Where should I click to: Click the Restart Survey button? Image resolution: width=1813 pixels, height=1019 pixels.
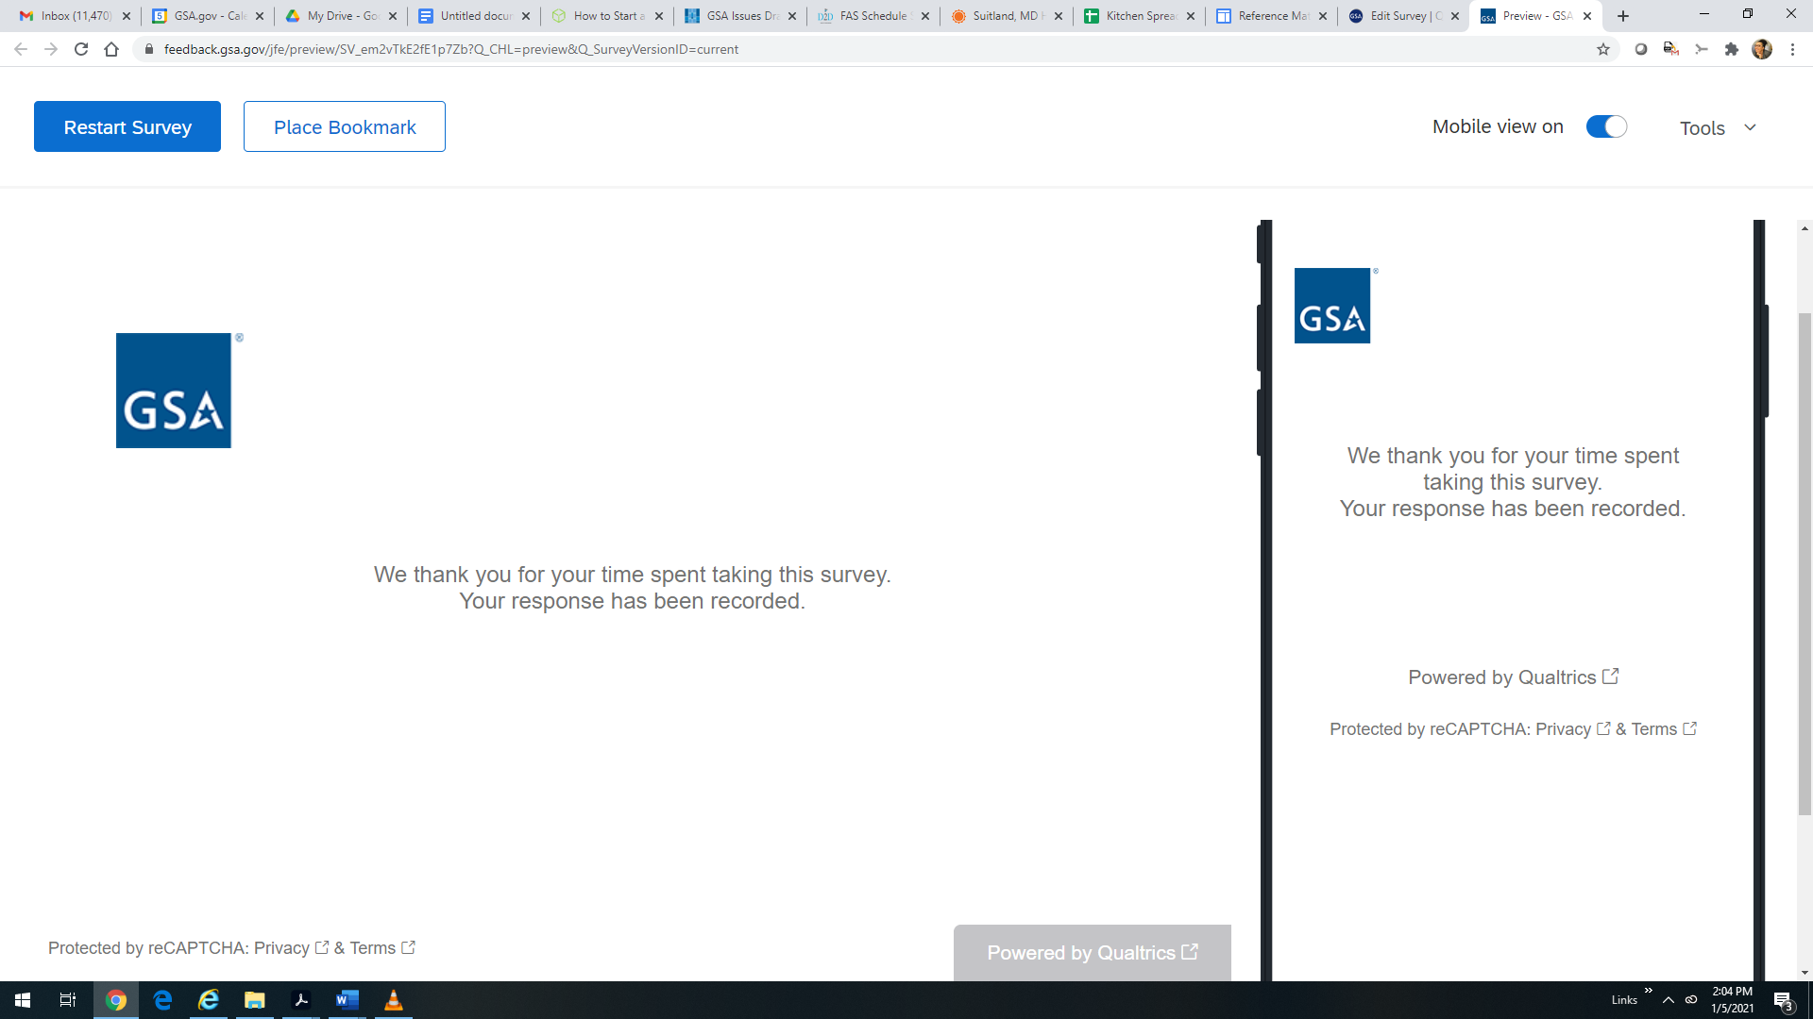point(127,126)
